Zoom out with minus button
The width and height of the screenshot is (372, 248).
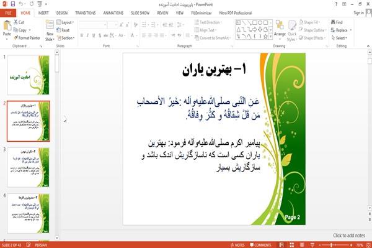coord(319,245)
